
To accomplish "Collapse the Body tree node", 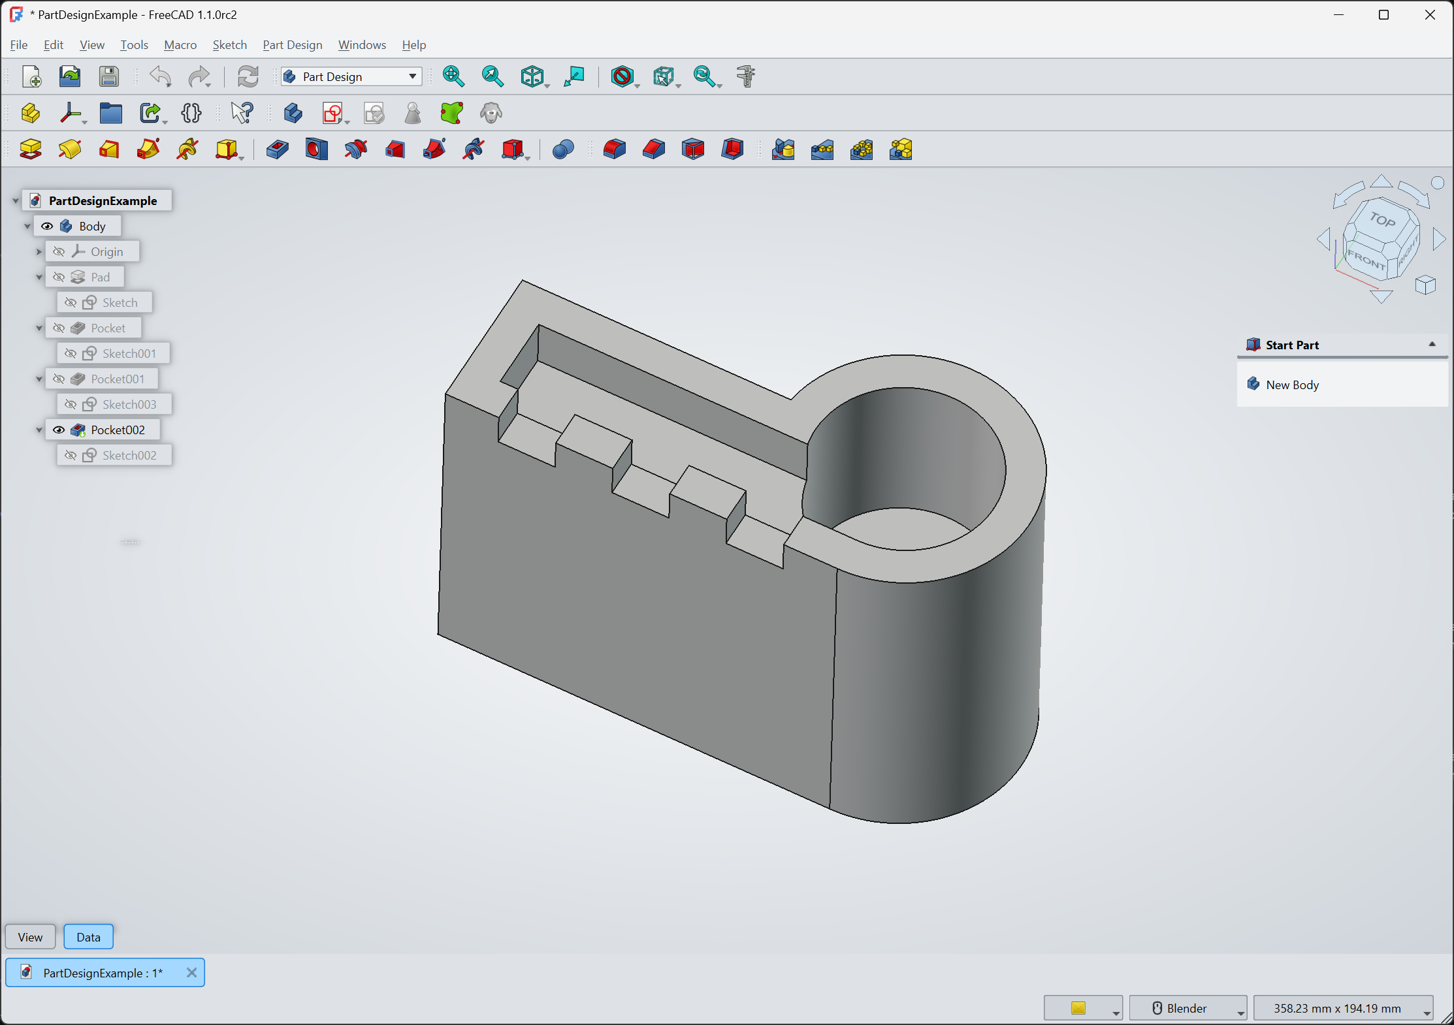I will click(x=27, y=226).
